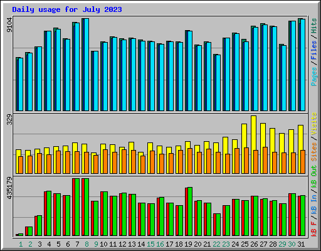Image resolution: width=321 pixels, height=251 pixels.
Task: Click the green kB bar for day 3
Action: (x=39, y=225)
